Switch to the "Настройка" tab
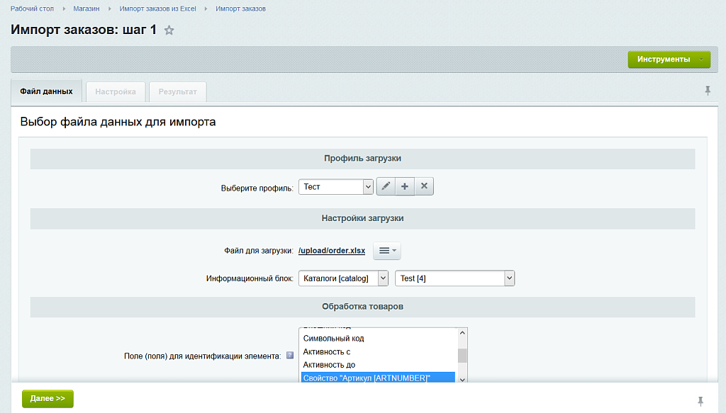The height and width of the screenshot is (413, 726). tap(116, 92)
